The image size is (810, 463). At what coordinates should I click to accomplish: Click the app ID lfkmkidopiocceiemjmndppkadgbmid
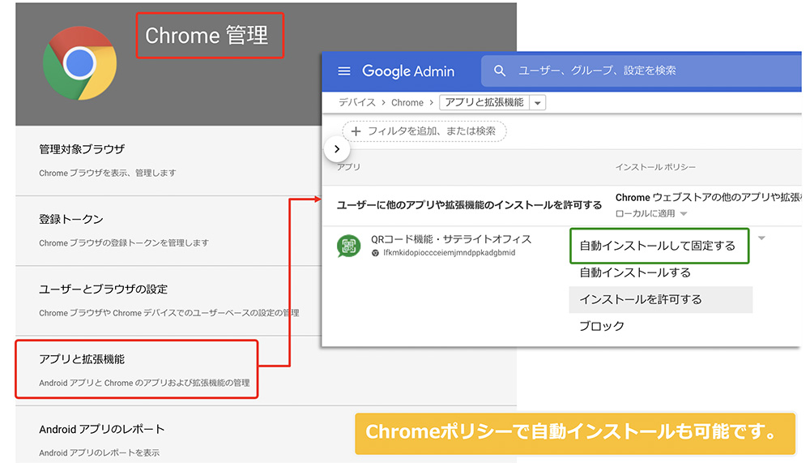(449, 253)
